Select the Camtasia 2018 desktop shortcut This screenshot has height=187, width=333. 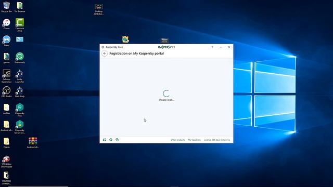pyautogui.click(x=20, y=25)
